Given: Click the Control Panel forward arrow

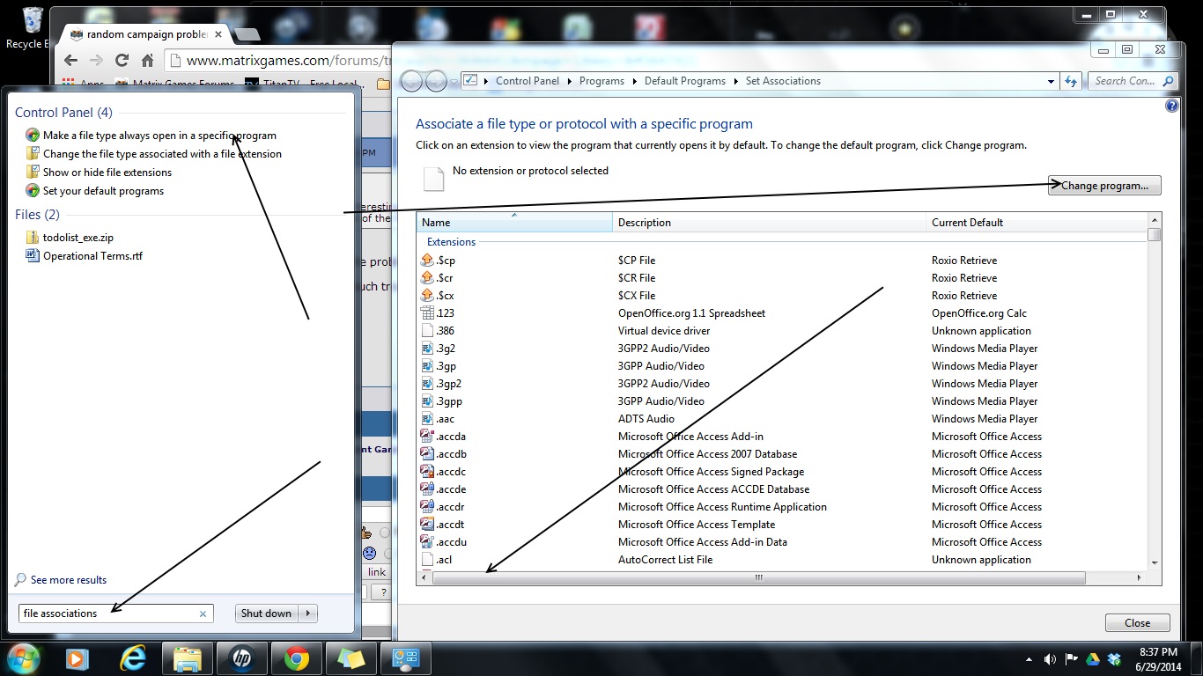Looking at the screenshot, I should tap(436, 81).
